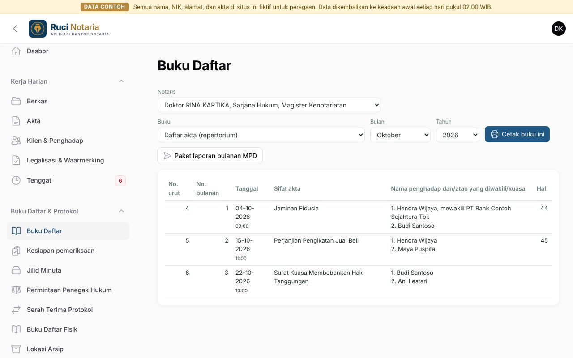Image resolution: width=573 pixels, height=358 pixels.
Task: Click the Buku Daftar open-book icon
Action: click(16, 231)
